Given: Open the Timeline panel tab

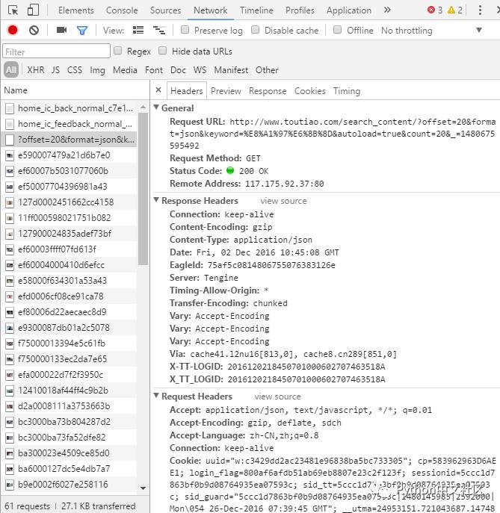Looking at the screenshot, I should pos(256,10).
